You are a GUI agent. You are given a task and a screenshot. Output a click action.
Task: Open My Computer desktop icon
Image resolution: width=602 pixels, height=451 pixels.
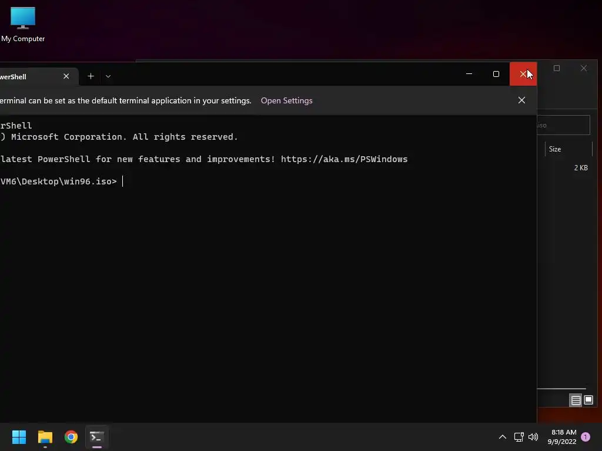pyautogui.click(x=23, y=25)
